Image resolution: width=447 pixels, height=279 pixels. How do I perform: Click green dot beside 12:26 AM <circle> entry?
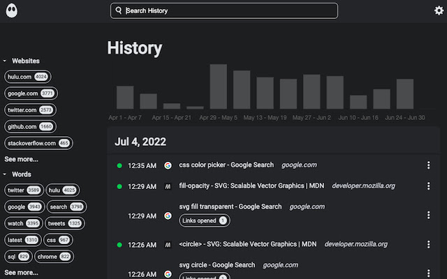[x=119, y=245]
